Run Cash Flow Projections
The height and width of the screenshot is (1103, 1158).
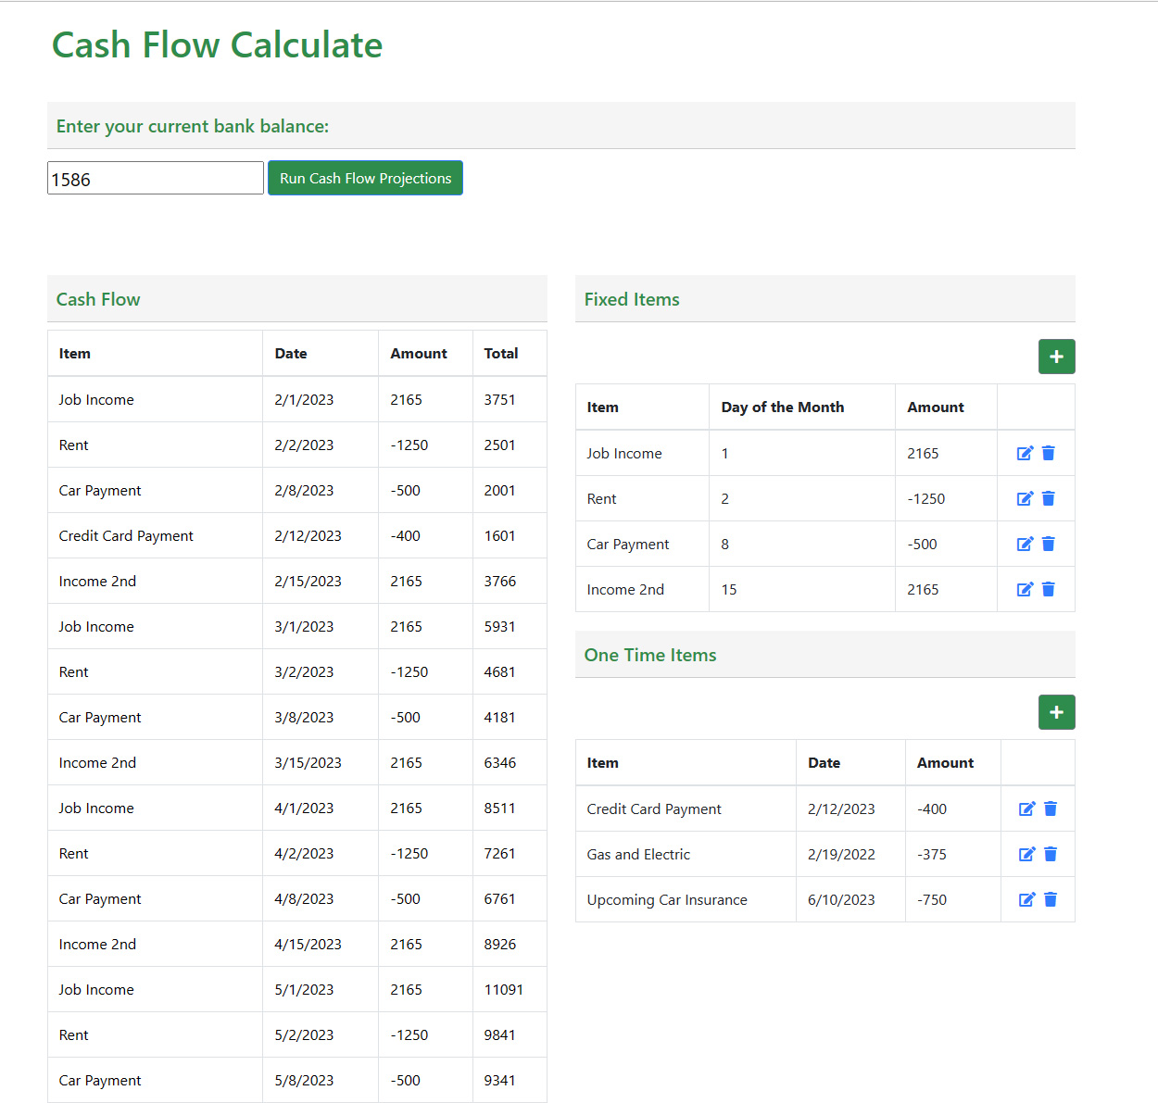(x=365, y=178)
